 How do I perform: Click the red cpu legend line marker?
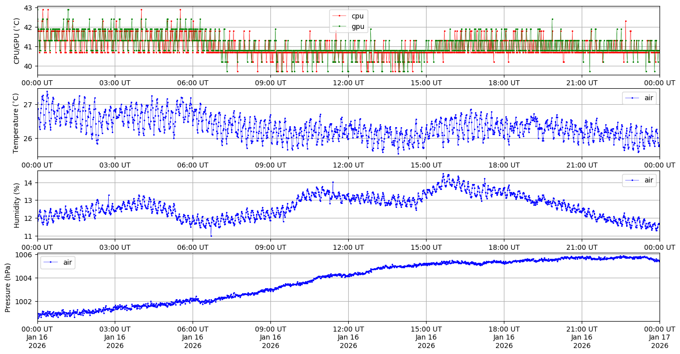340,16
